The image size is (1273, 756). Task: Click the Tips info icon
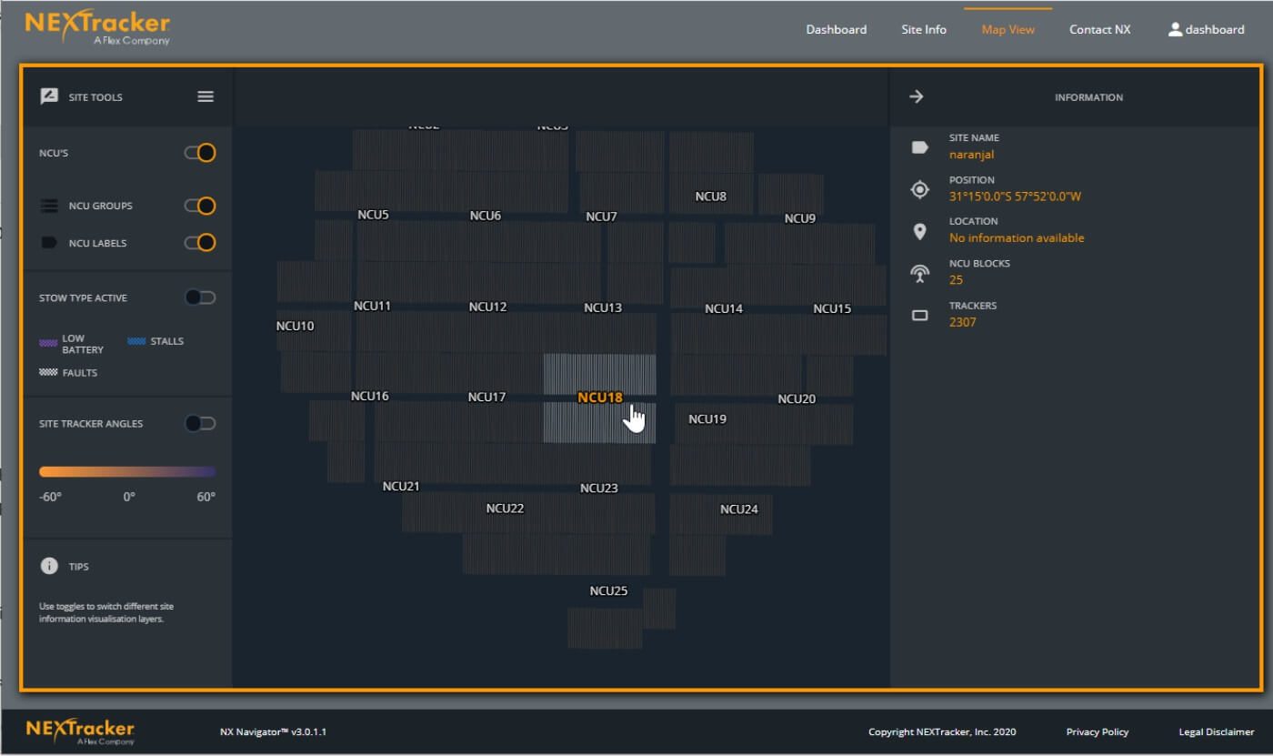tap(49, 566)
